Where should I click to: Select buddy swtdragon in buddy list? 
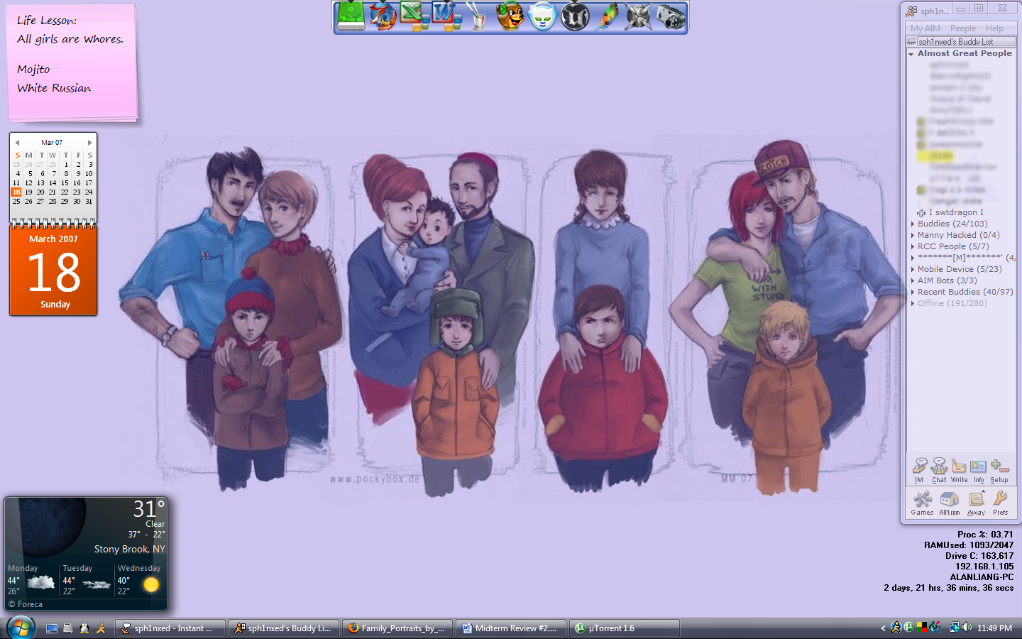(x=955, y=212)
